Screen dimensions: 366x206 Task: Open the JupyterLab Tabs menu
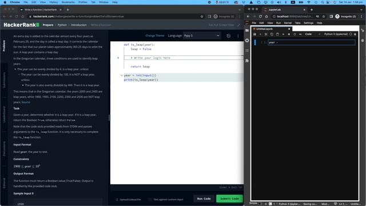tap(297, 23)
